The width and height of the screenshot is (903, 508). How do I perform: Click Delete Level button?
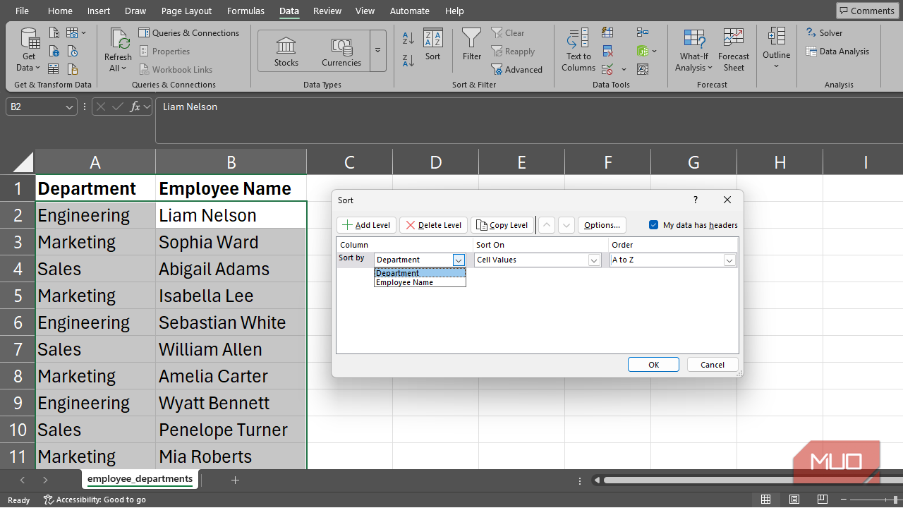(433, 225)
